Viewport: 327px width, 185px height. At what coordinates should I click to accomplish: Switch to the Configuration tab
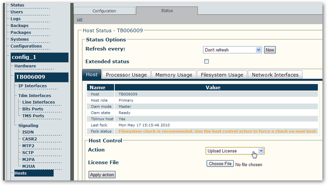(104, 11)
